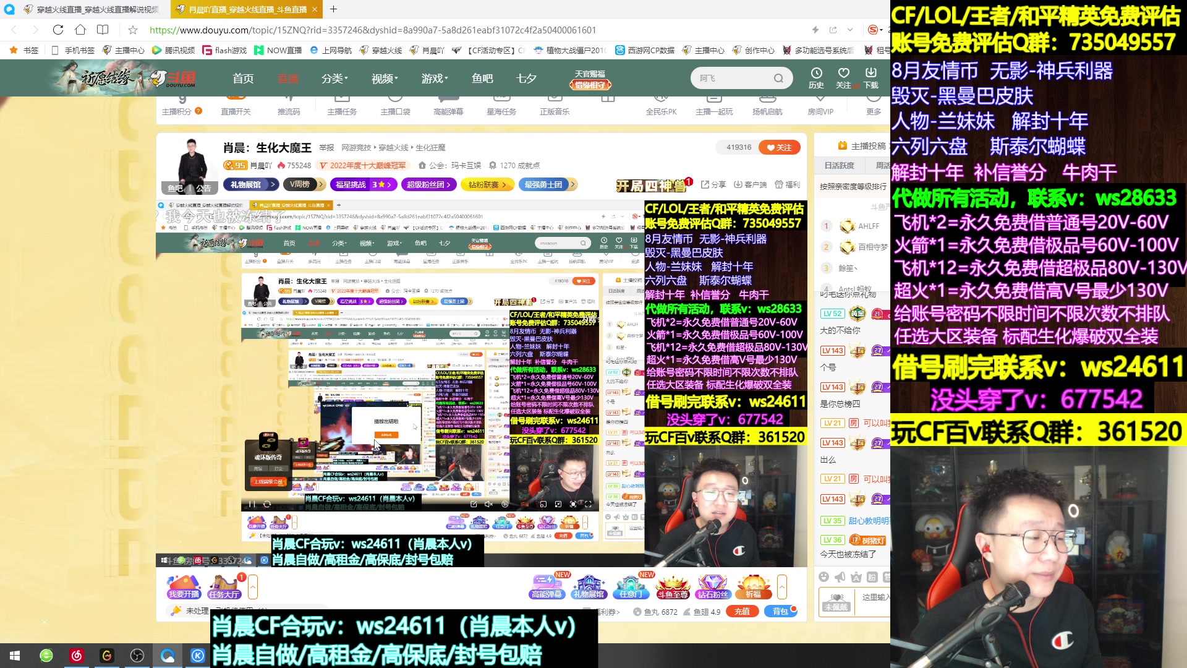Click the 祈福 blessing icon
Screen dimensions: 1187x668
tap(753, 586)
